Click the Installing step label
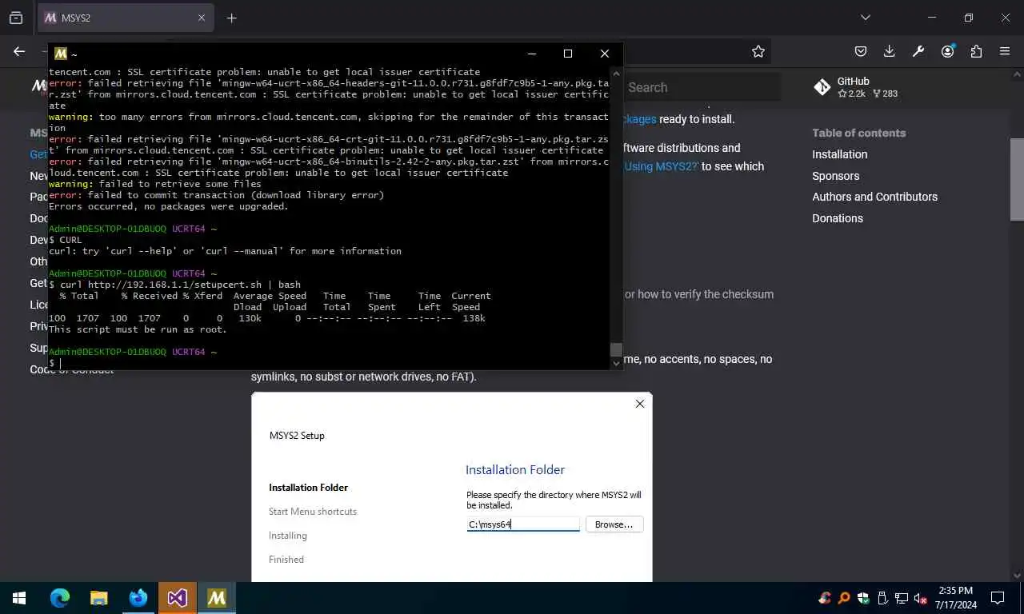Viewport: 1024px width, 614px height. tap(288, 536)
